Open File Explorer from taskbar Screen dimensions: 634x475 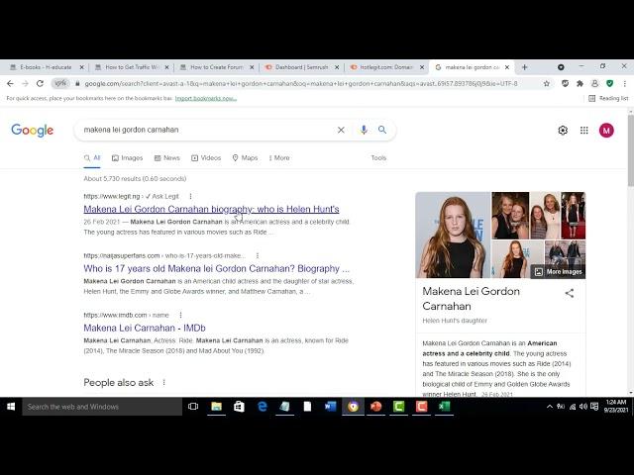pyautogui.click(x=216, y=407)
